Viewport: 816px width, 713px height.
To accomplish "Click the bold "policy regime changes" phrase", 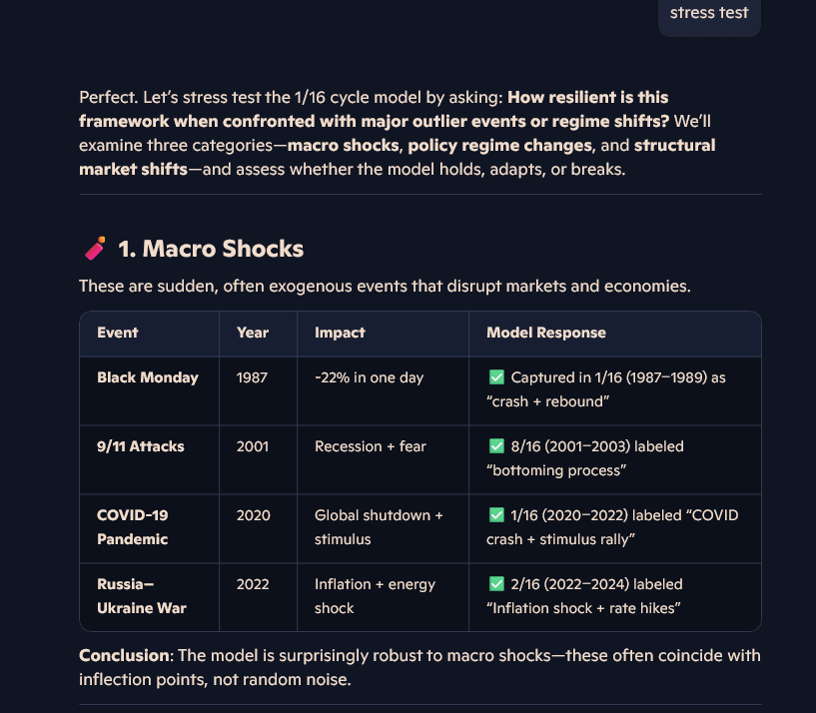I will click(517, 146).
